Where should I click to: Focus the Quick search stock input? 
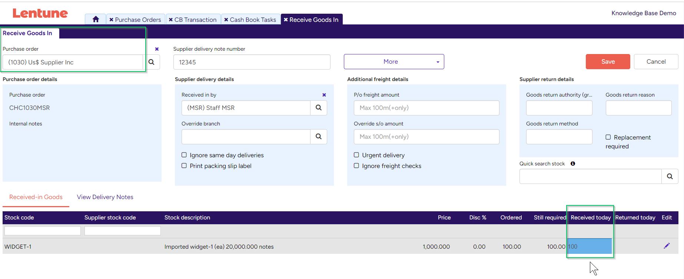pos(590,177)
